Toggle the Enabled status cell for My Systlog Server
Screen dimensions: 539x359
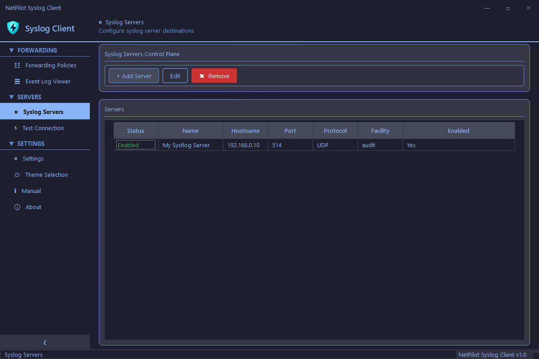pyautogui.click(x=136, y=145)
